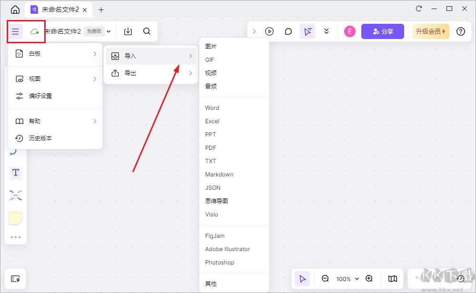476x293 pixels.
Task: Collapse toolbar with double chevron icon
Action: point(326,31)
